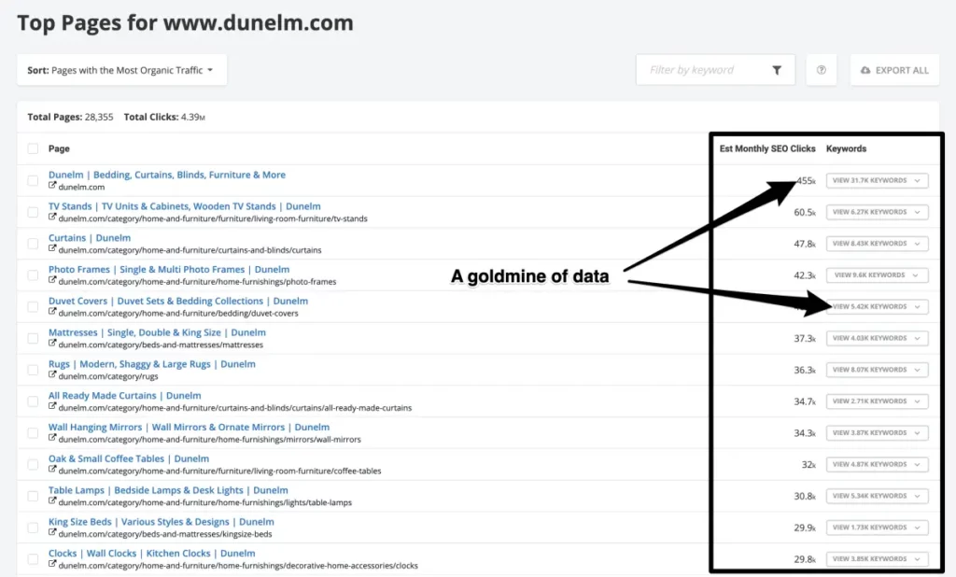956x577 pixels.
Task: Select the TV Stands row checkbox
Action: 33,212
